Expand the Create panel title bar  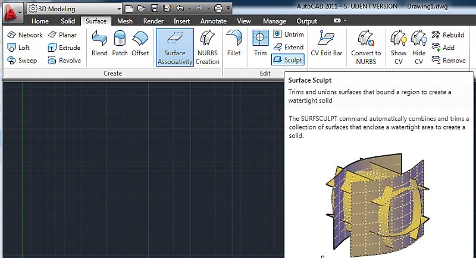tap(112, 73)
